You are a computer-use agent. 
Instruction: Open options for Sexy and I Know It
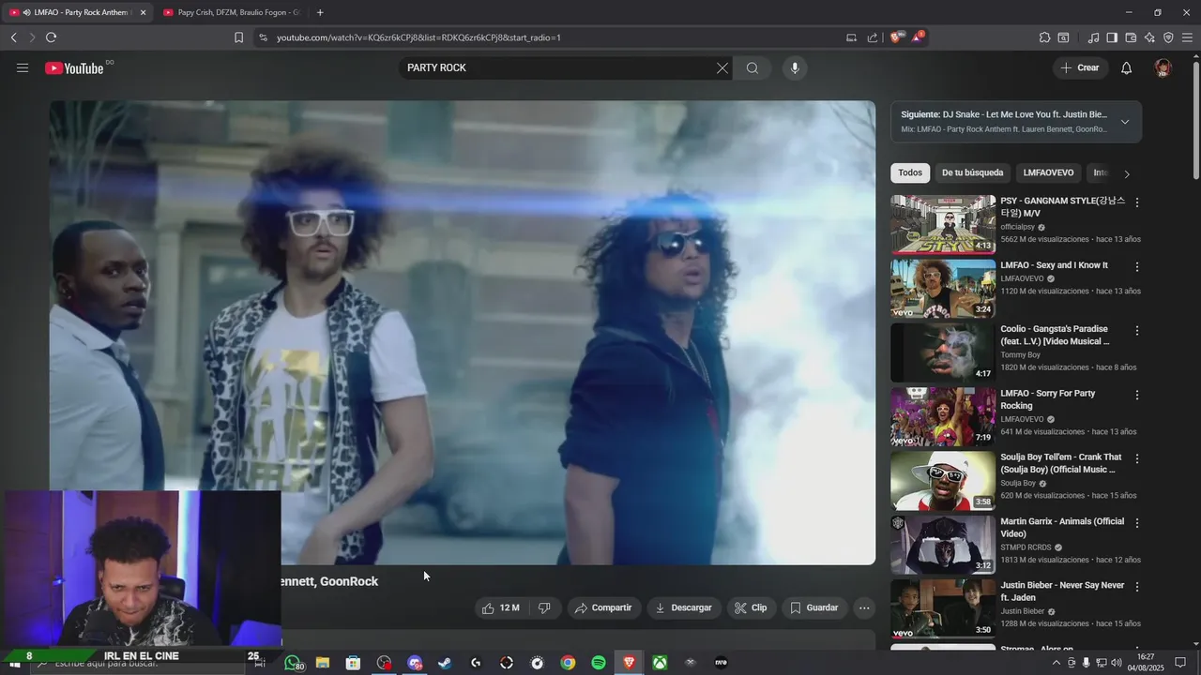[1137, 267]
